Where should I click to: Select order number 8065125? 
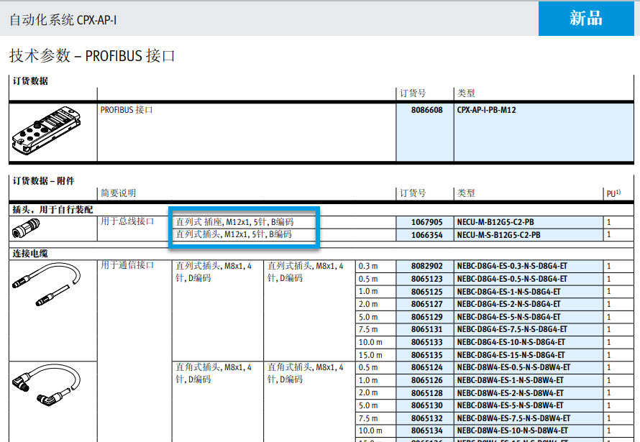coord(426,292)
